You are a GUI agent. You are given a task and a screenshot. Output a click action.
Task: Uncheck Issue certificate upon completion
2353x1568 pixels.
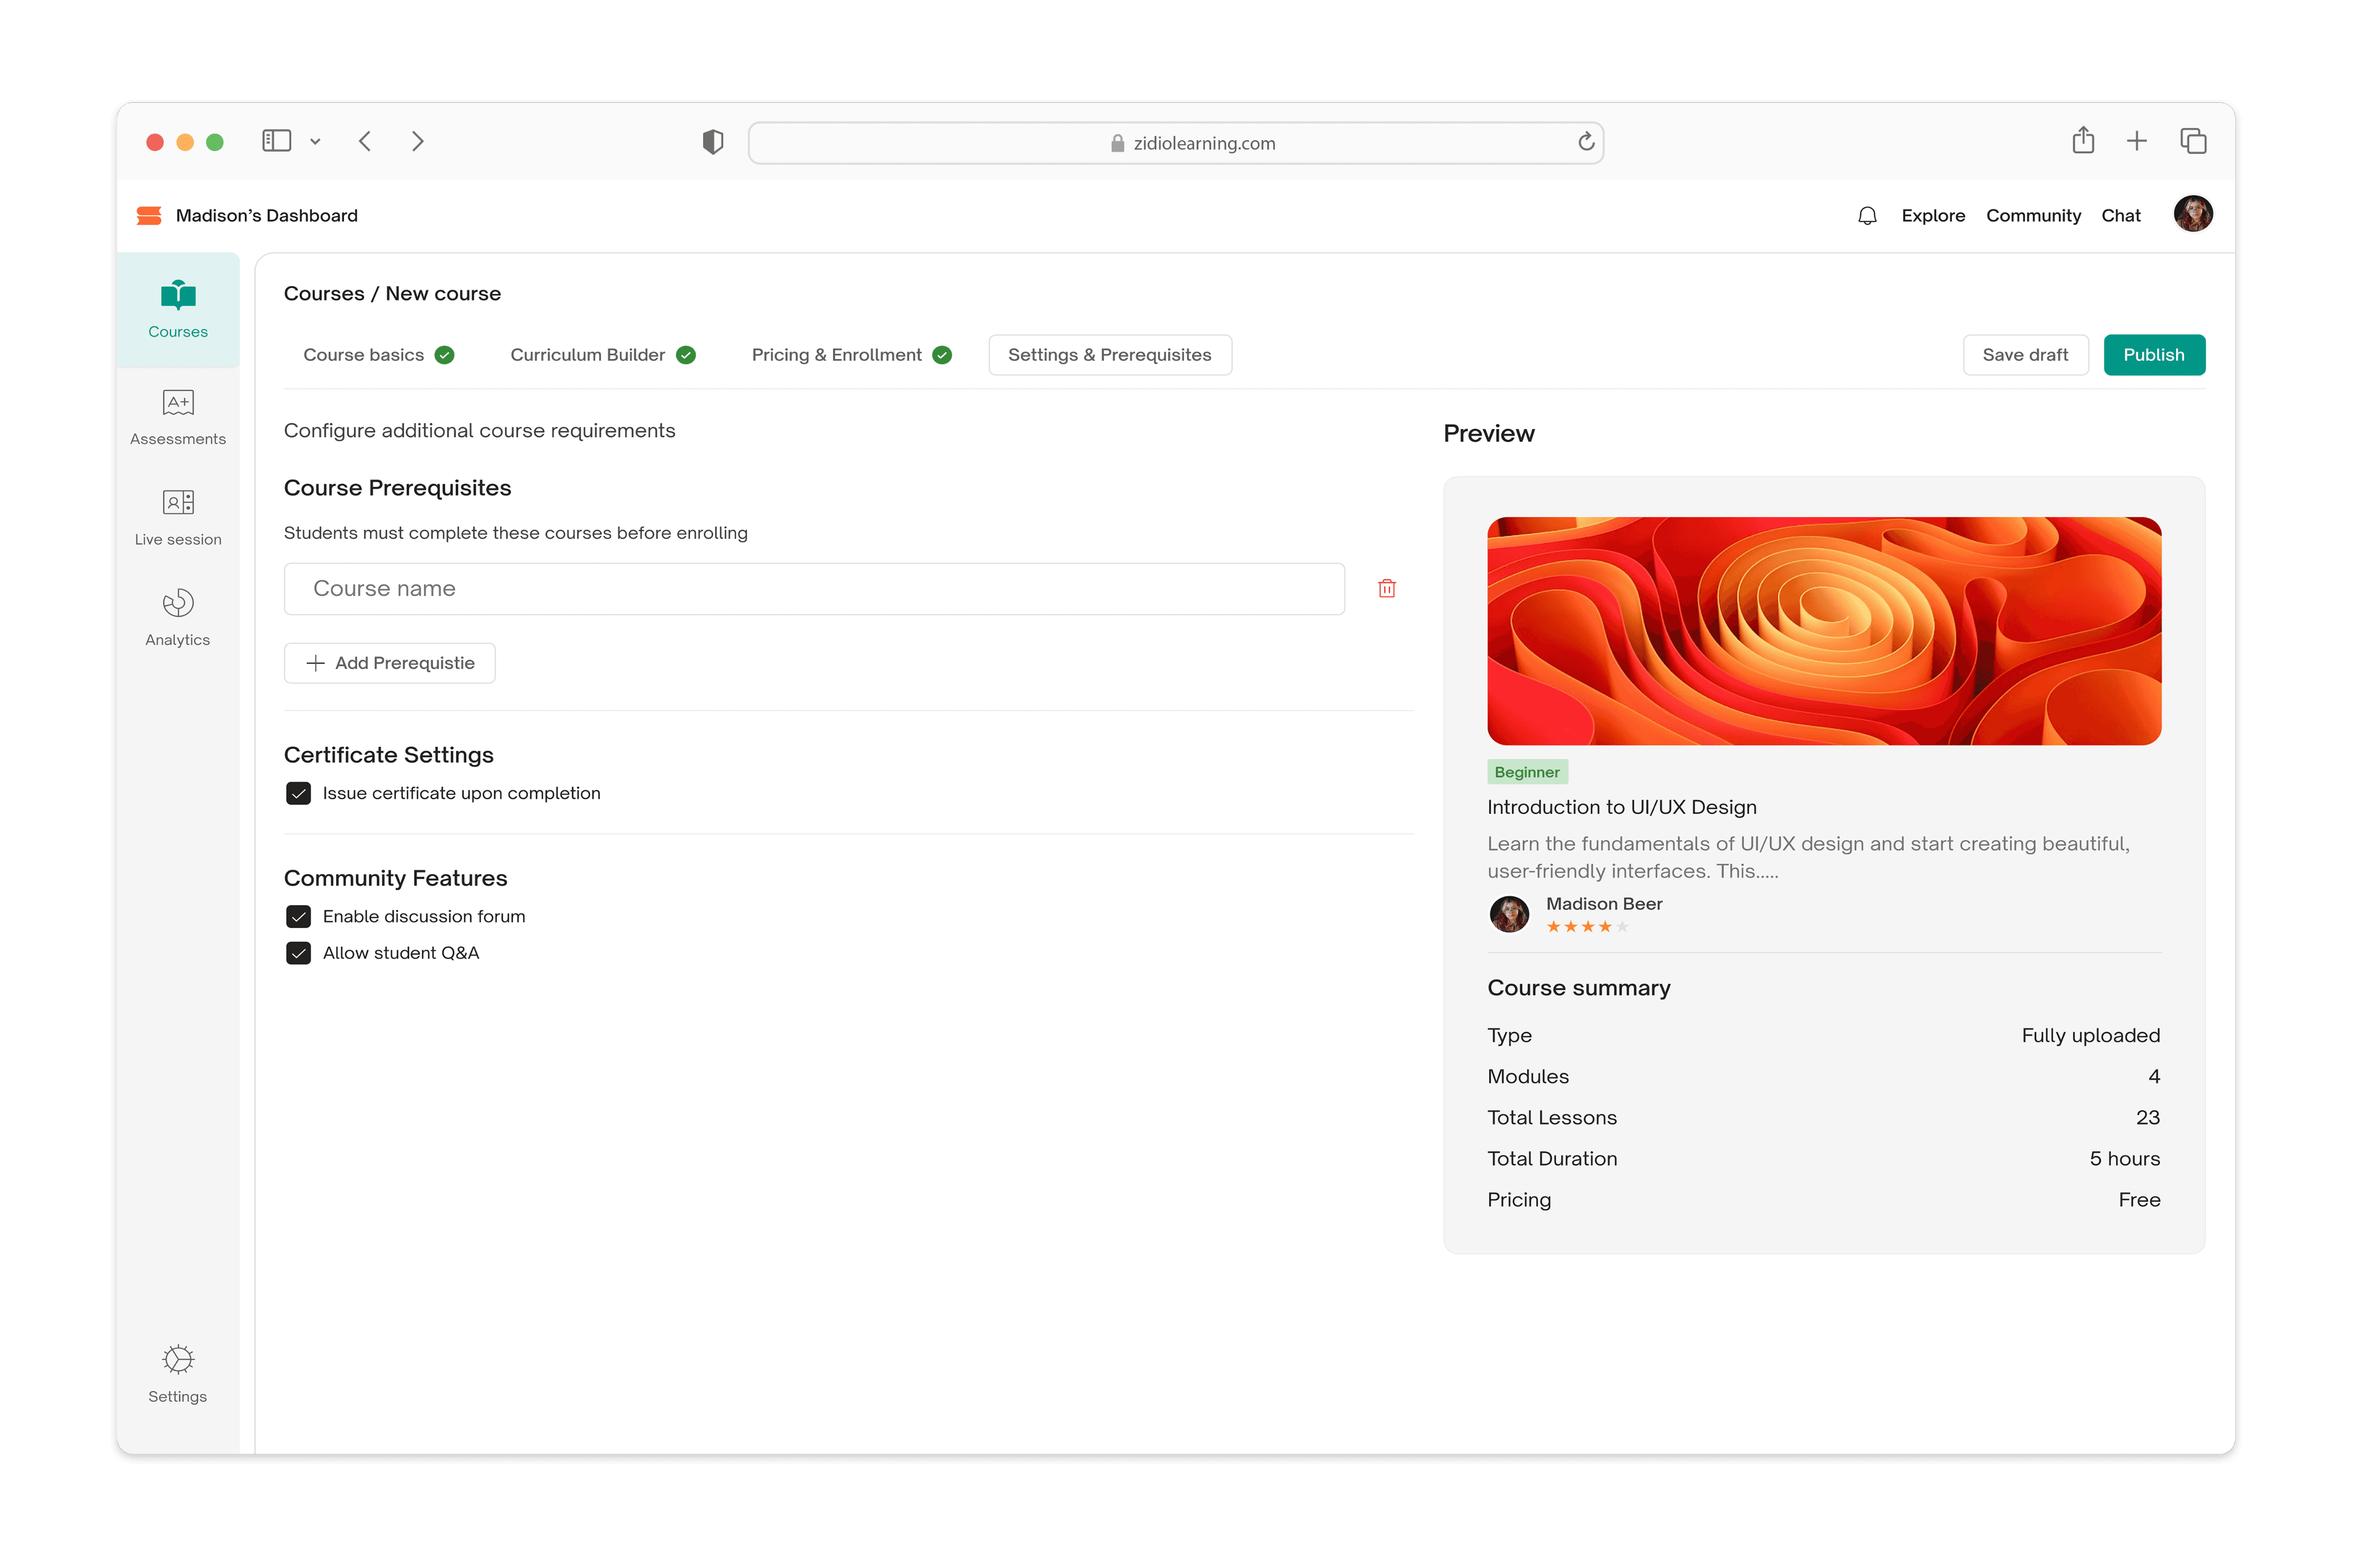298,793
